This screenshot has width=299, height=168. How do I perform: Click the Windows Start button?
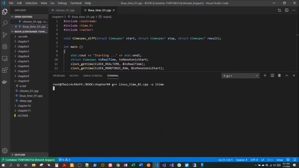3,165
